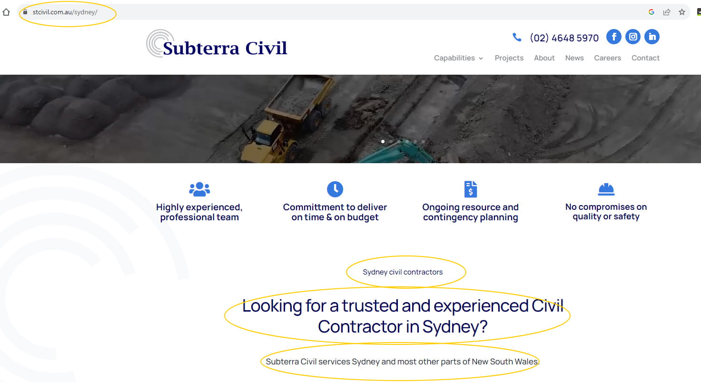Open site info via the padlock icon
Viewport: 701px width, 382px height.
tap(26, 12)
